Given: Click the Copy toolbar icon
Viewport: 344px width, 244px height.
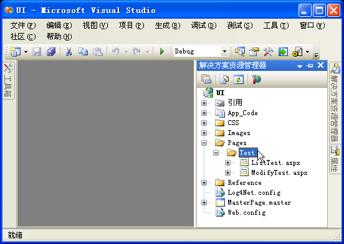Looking at the screenshot, I should (x=83, y=52).
